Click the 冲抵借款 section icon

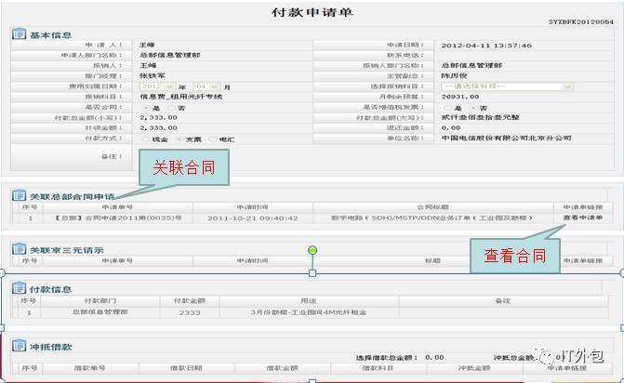(19, 346)
